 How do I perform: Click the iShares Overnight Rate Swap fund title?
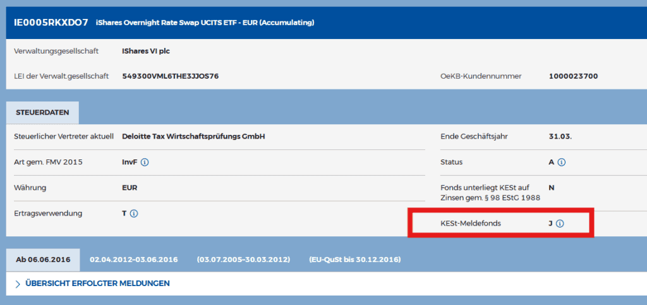tap(205, 23)
